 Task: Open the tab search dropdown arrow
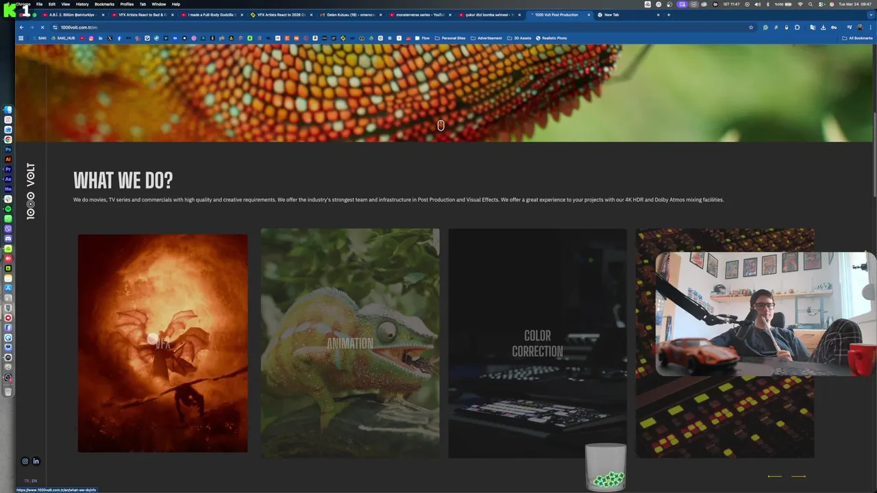point(871,14)
